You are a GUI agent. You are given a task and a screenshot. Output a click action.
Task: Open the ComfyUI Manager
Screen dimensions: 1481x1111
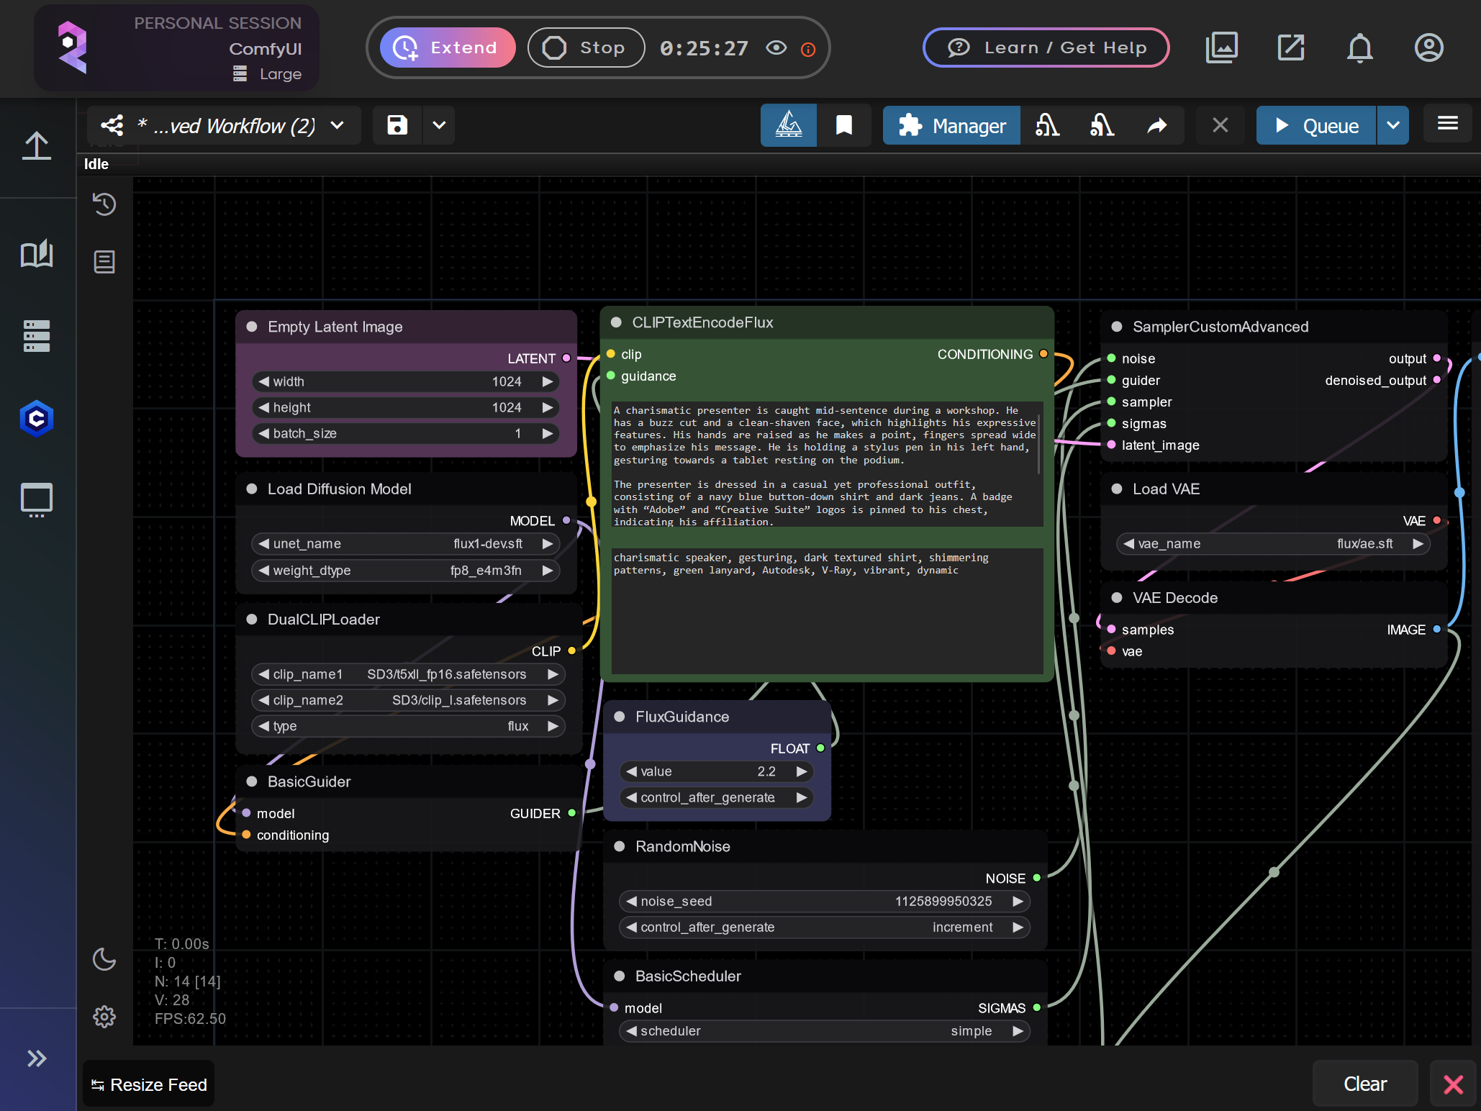tap(951, 125)
